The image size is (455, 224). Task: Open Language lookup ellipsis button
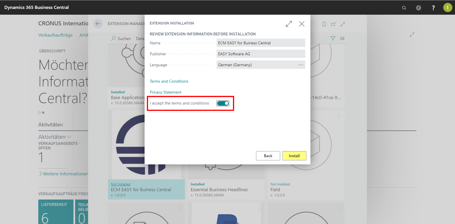[301, 65]
